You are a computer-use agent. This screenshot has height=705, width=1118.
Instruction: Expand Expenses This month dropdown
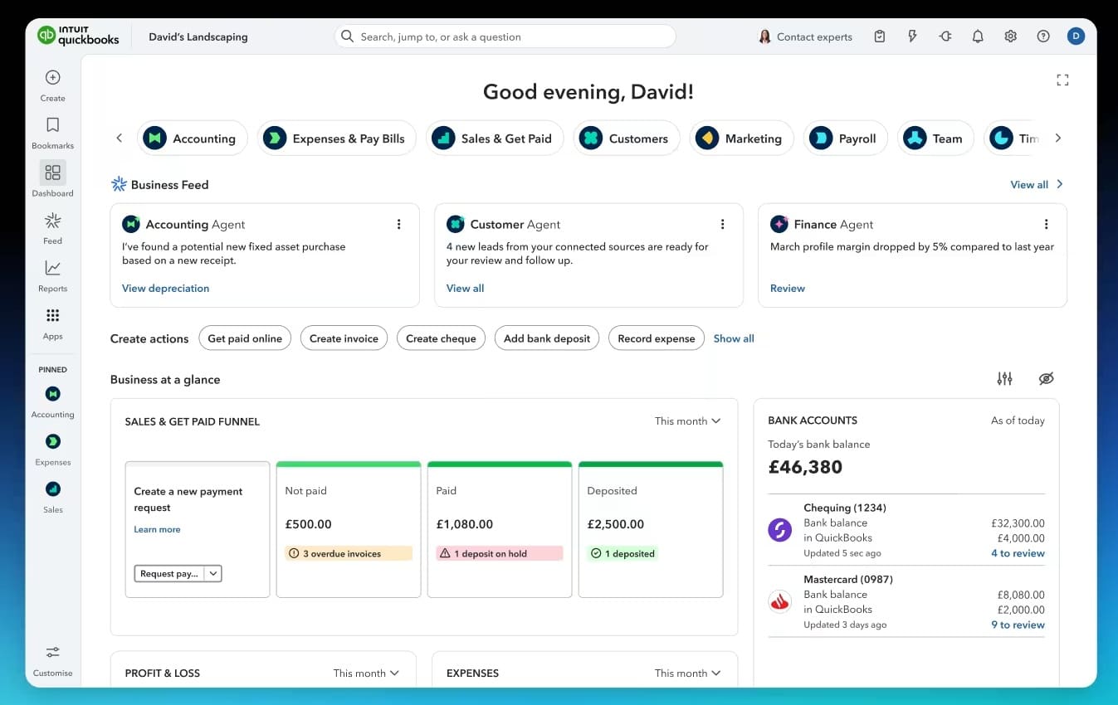click(x=687, y=673)
